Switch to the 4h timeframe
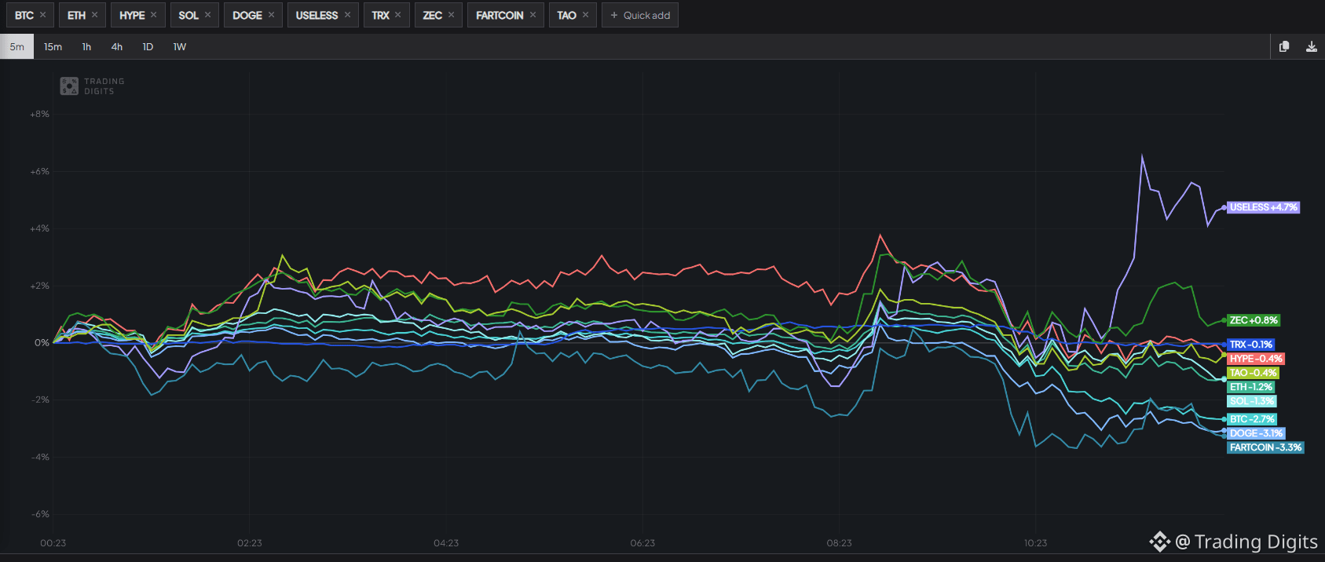This screenshot has width=1325, height=562. (116, 46)
